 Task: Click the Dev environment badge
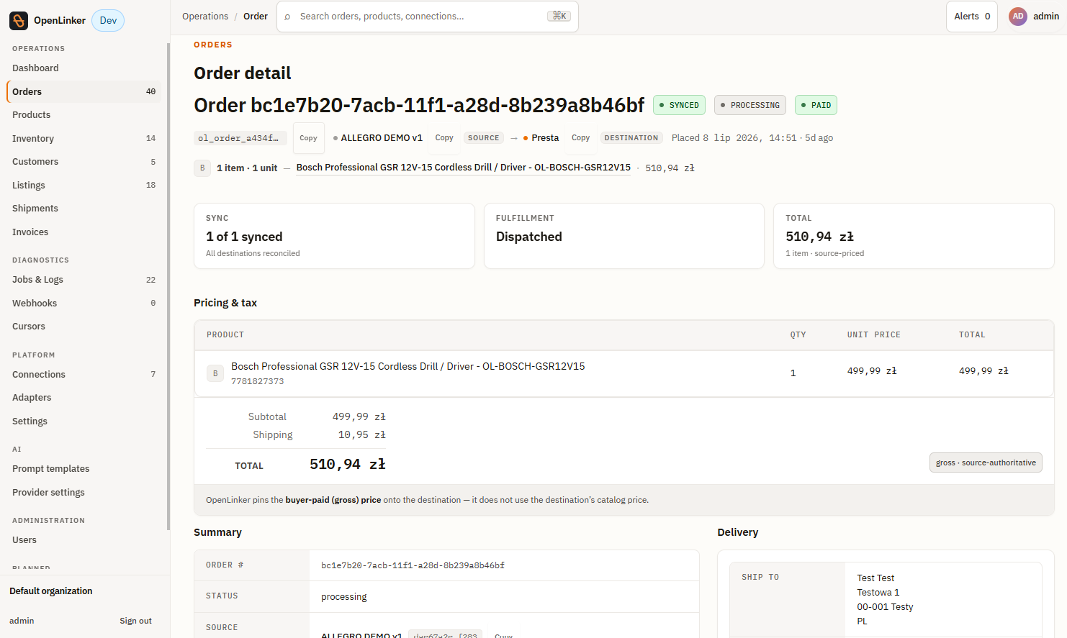tap(108, 20)
